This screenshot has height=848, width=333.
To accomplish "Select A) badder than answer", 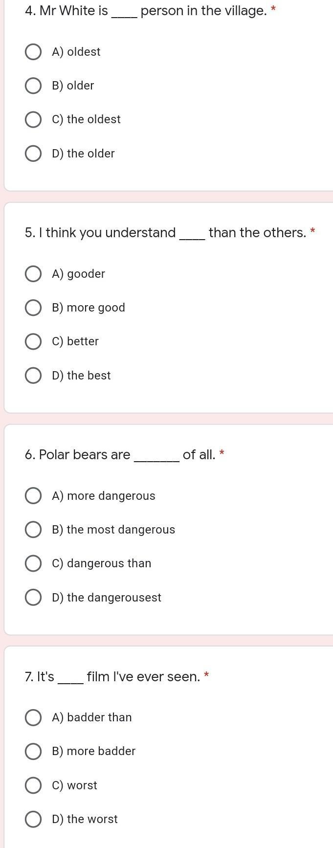I will (33, 717).
